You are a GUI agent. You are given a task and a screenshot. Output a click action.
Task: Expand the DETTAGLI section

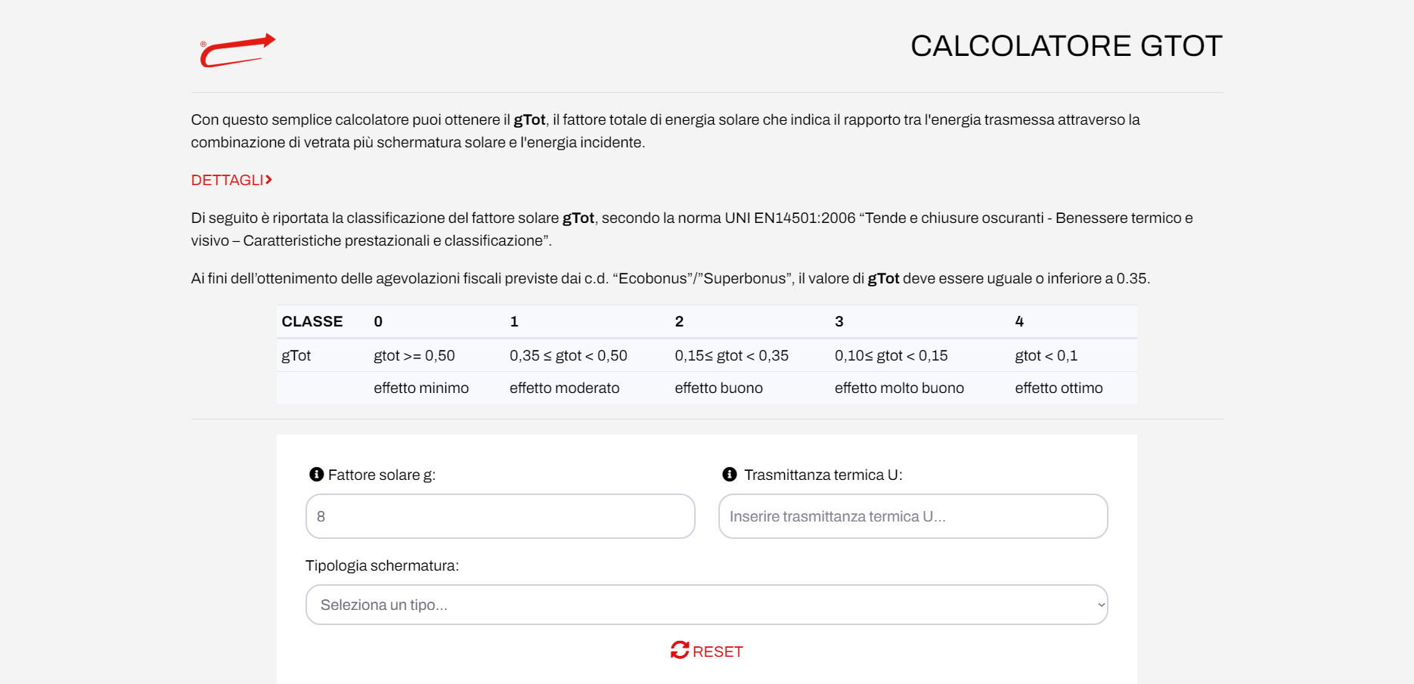pos(231,180)
